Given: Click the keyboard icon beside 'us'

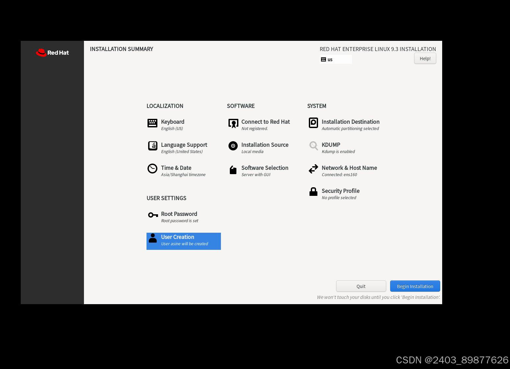Looking at the screenshot, I should 323,60.
